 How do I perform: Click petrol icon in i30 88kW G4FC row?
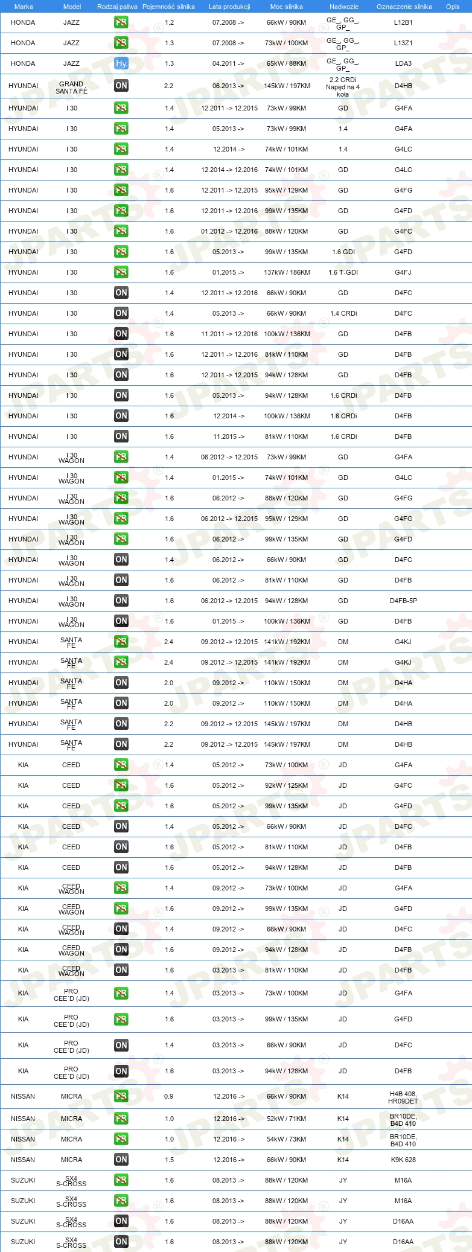(x=121, y=231)
